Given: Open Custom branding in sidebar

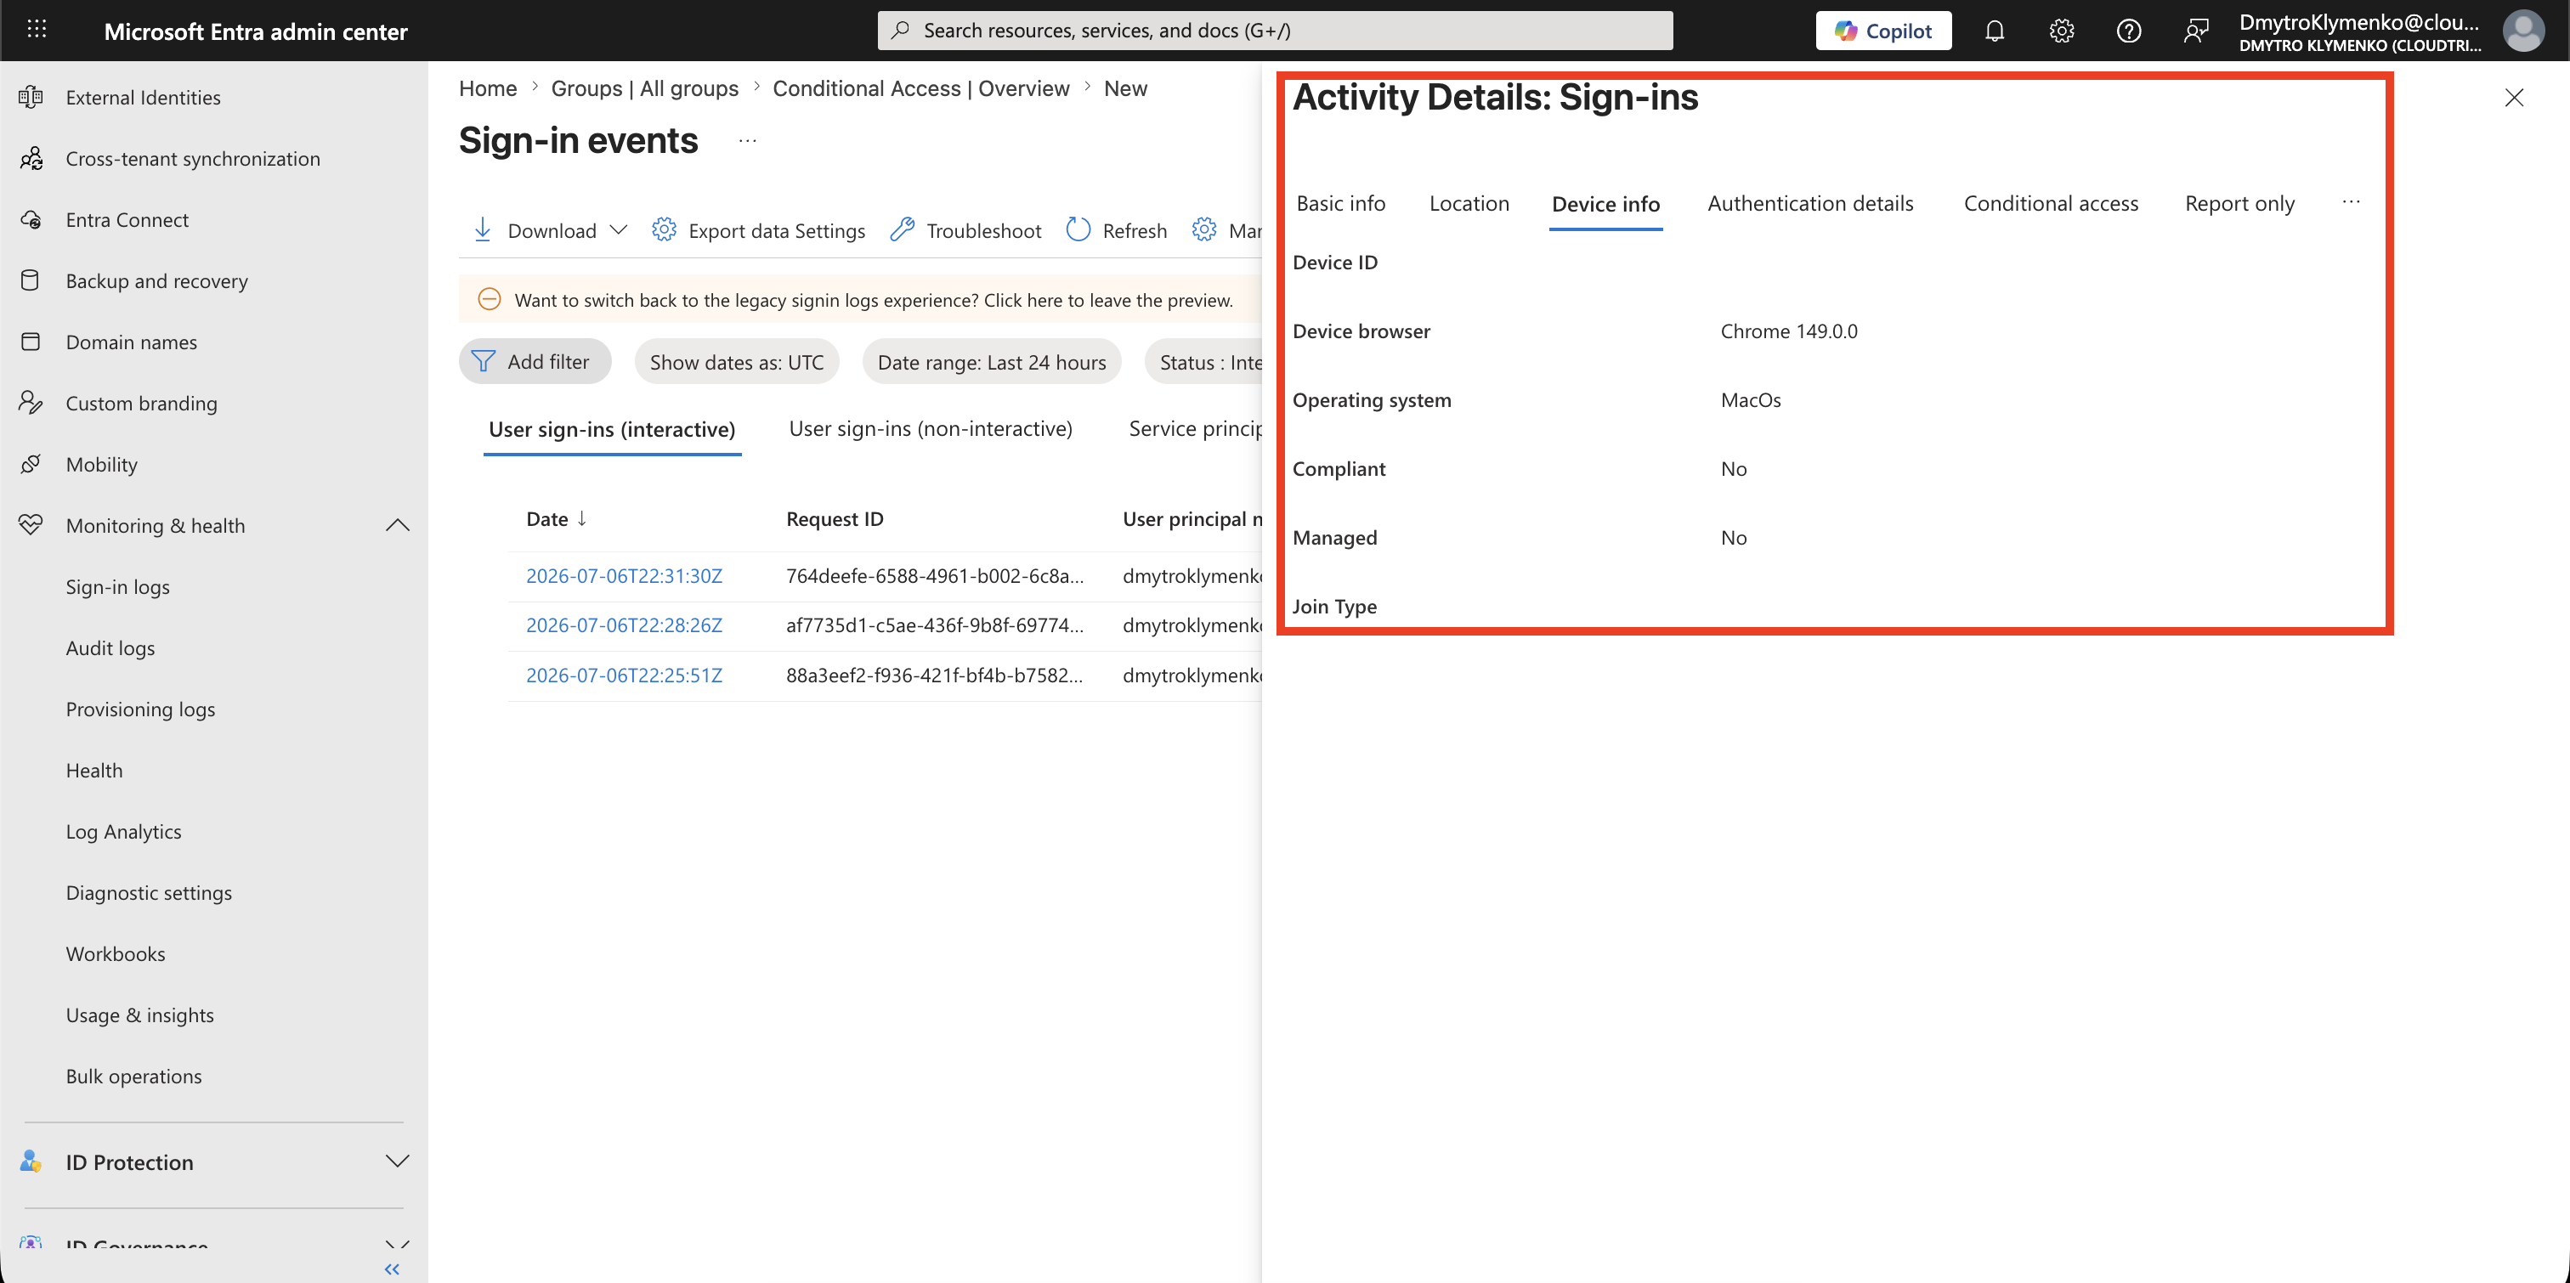Looking at the screenshot, I should point(141,403).
